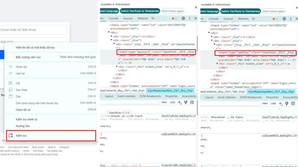This screenshot has width=298, height=167.
Task: Toggle computed styles sidebar in the right-hand DevTools panel
Action: pos(293,103)
